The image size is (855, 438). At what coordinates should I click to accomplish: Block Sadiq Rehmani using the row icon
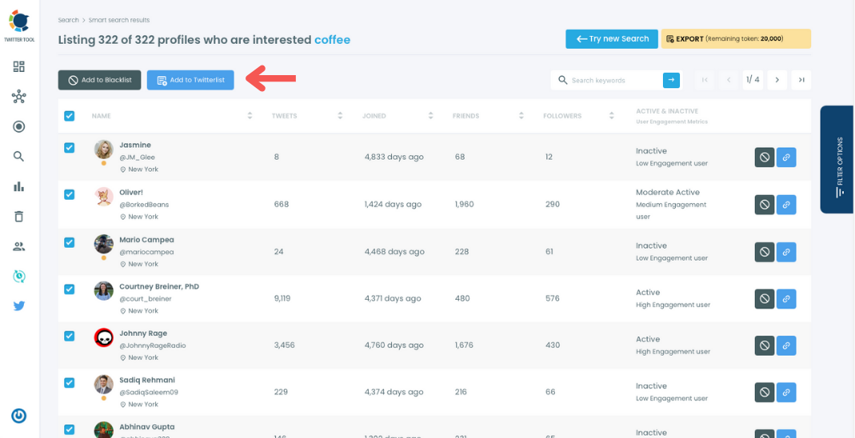[x=765, y=392]
